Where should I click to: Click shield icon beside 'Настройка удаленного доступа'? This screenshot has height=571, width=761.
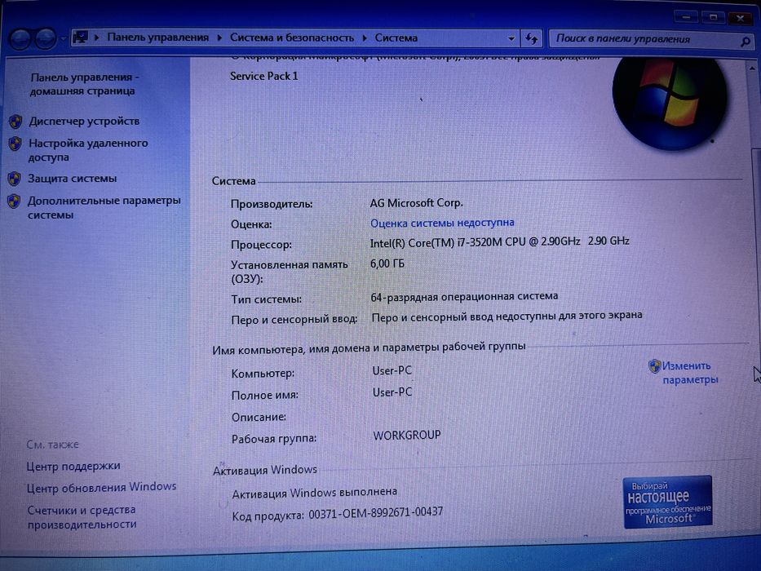click(x=15, y=144)
